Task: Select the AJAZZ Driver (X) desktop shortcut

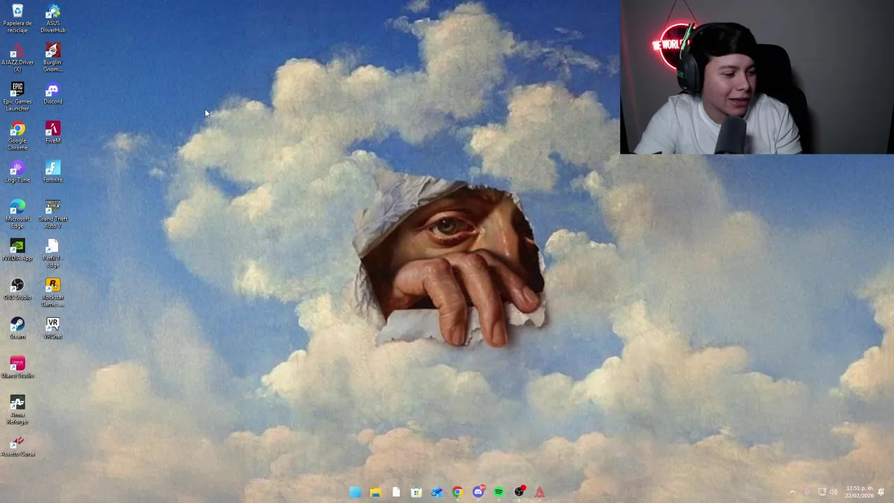Action: pos(17,58)
